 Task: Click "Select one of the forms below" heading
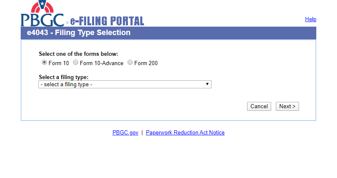(x=79, y=54)
